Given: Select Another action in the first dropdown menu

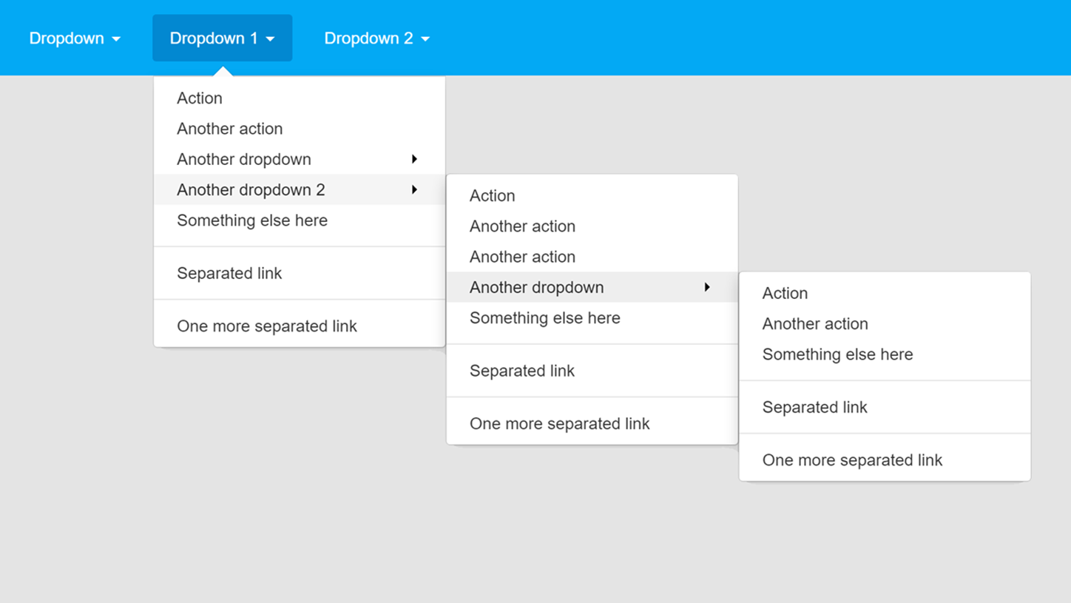Looking at the screenshot, I should (229, 129).
